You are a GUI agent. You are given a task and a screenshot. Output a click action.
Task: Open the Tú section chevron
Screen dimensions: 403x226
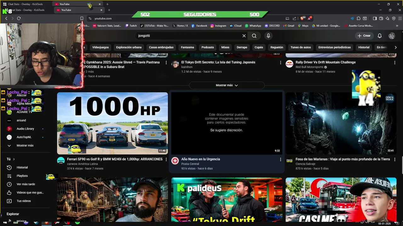point(14,159)
